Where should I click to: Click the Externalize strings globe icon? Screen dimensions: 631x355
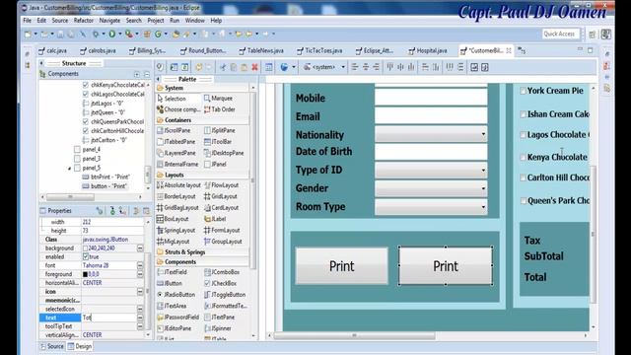[284, 67]
